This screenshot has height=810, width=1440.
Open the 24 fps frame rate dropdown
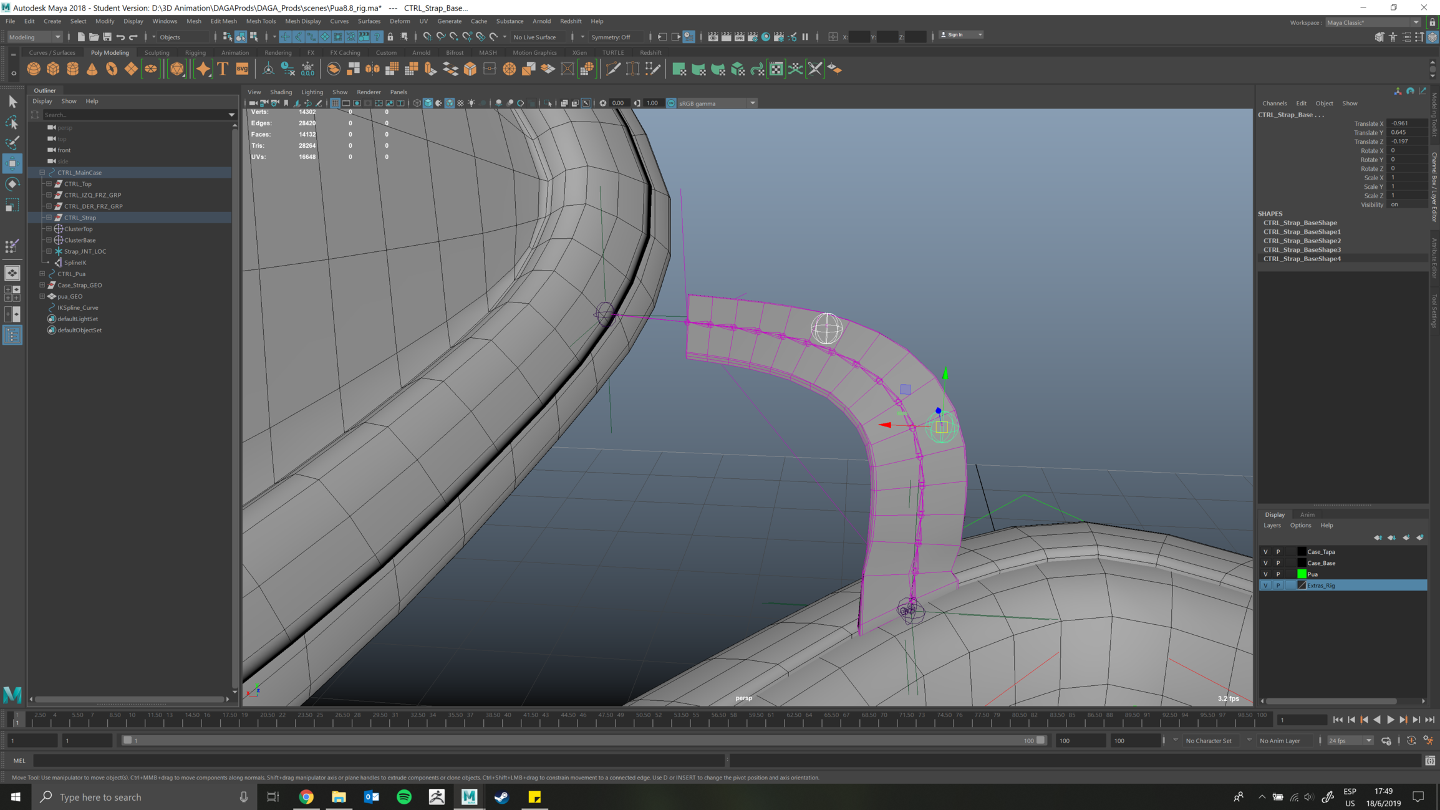1350,740
